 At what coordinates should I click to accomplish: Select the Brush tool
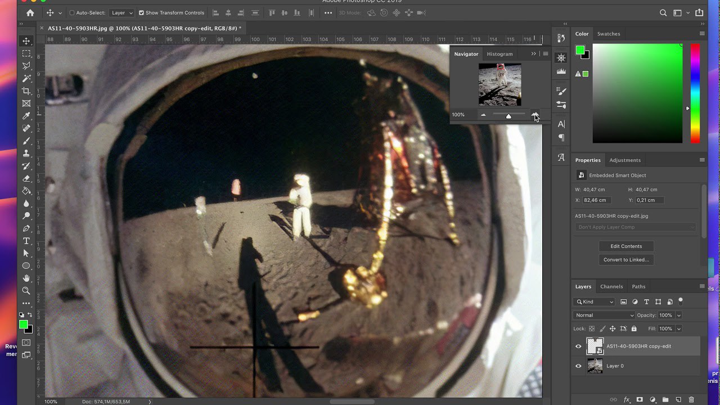click(26, 141)
